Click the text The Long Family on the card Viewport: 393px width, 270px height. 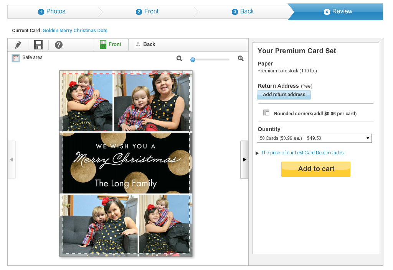tap(126, 183)
